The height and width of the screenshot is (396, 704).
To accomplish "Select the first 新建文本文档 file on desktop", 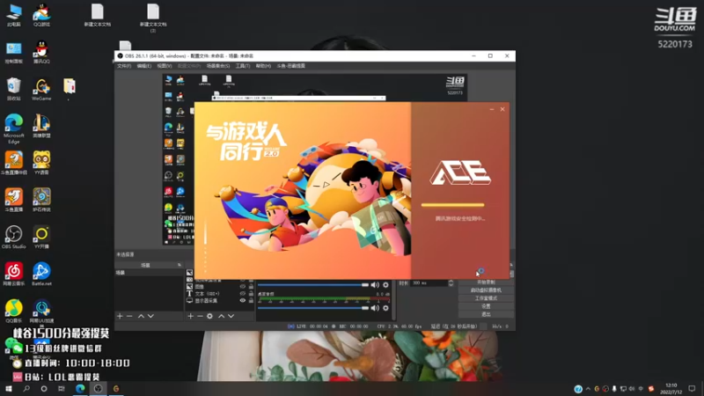I will 98,15.
